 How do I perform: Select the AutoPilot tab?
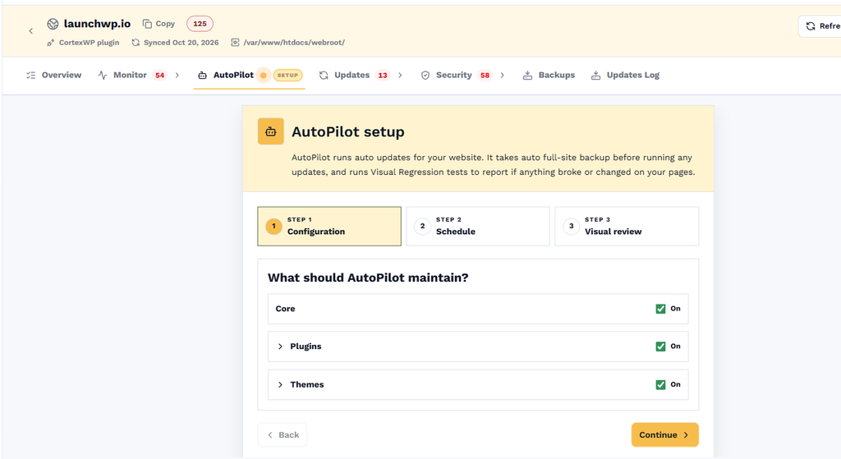click(233, 75)
